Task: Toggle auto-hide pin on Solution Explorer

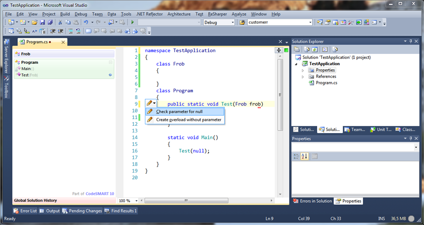Action: tap(411, 41)
